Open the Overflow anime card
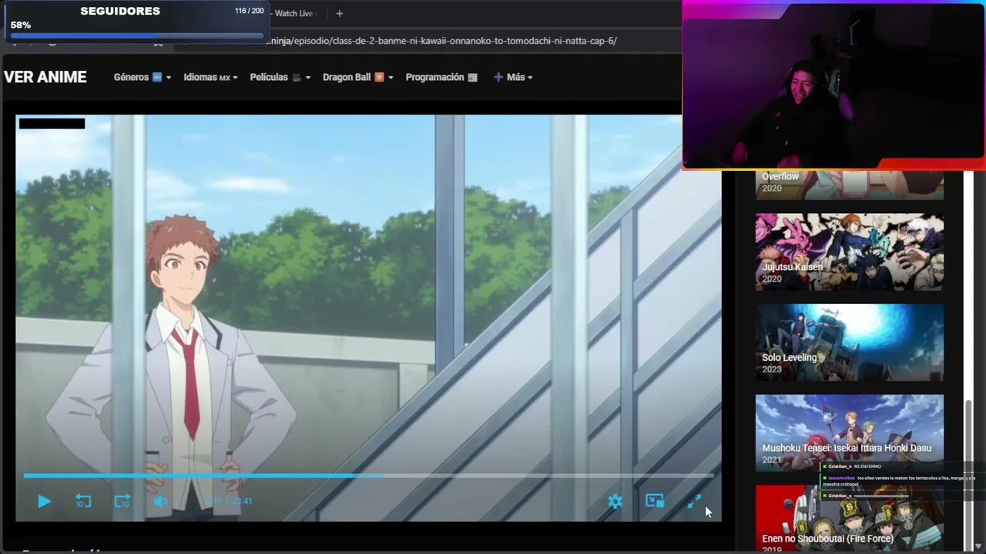 point(850,184)
